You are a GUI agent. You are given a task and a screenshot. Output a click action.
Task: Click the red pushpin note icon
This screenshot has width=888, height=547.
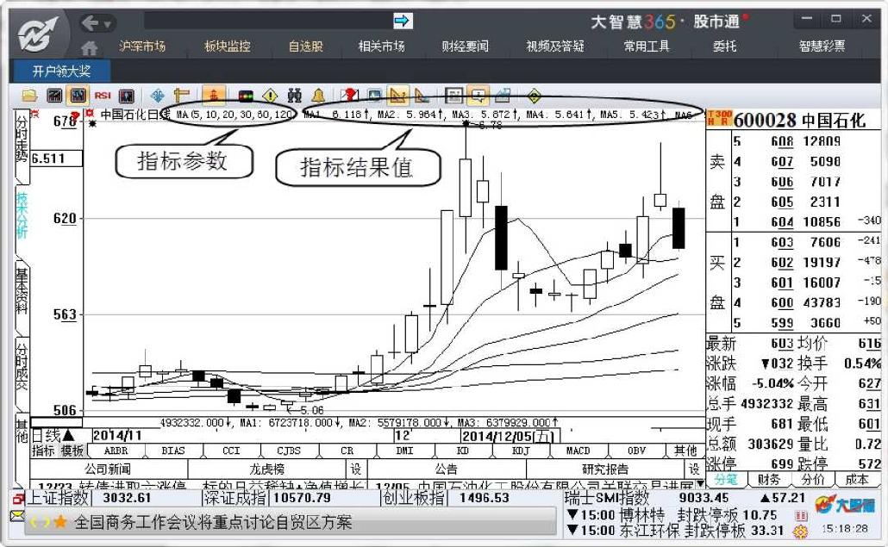(x=349, y=96)
